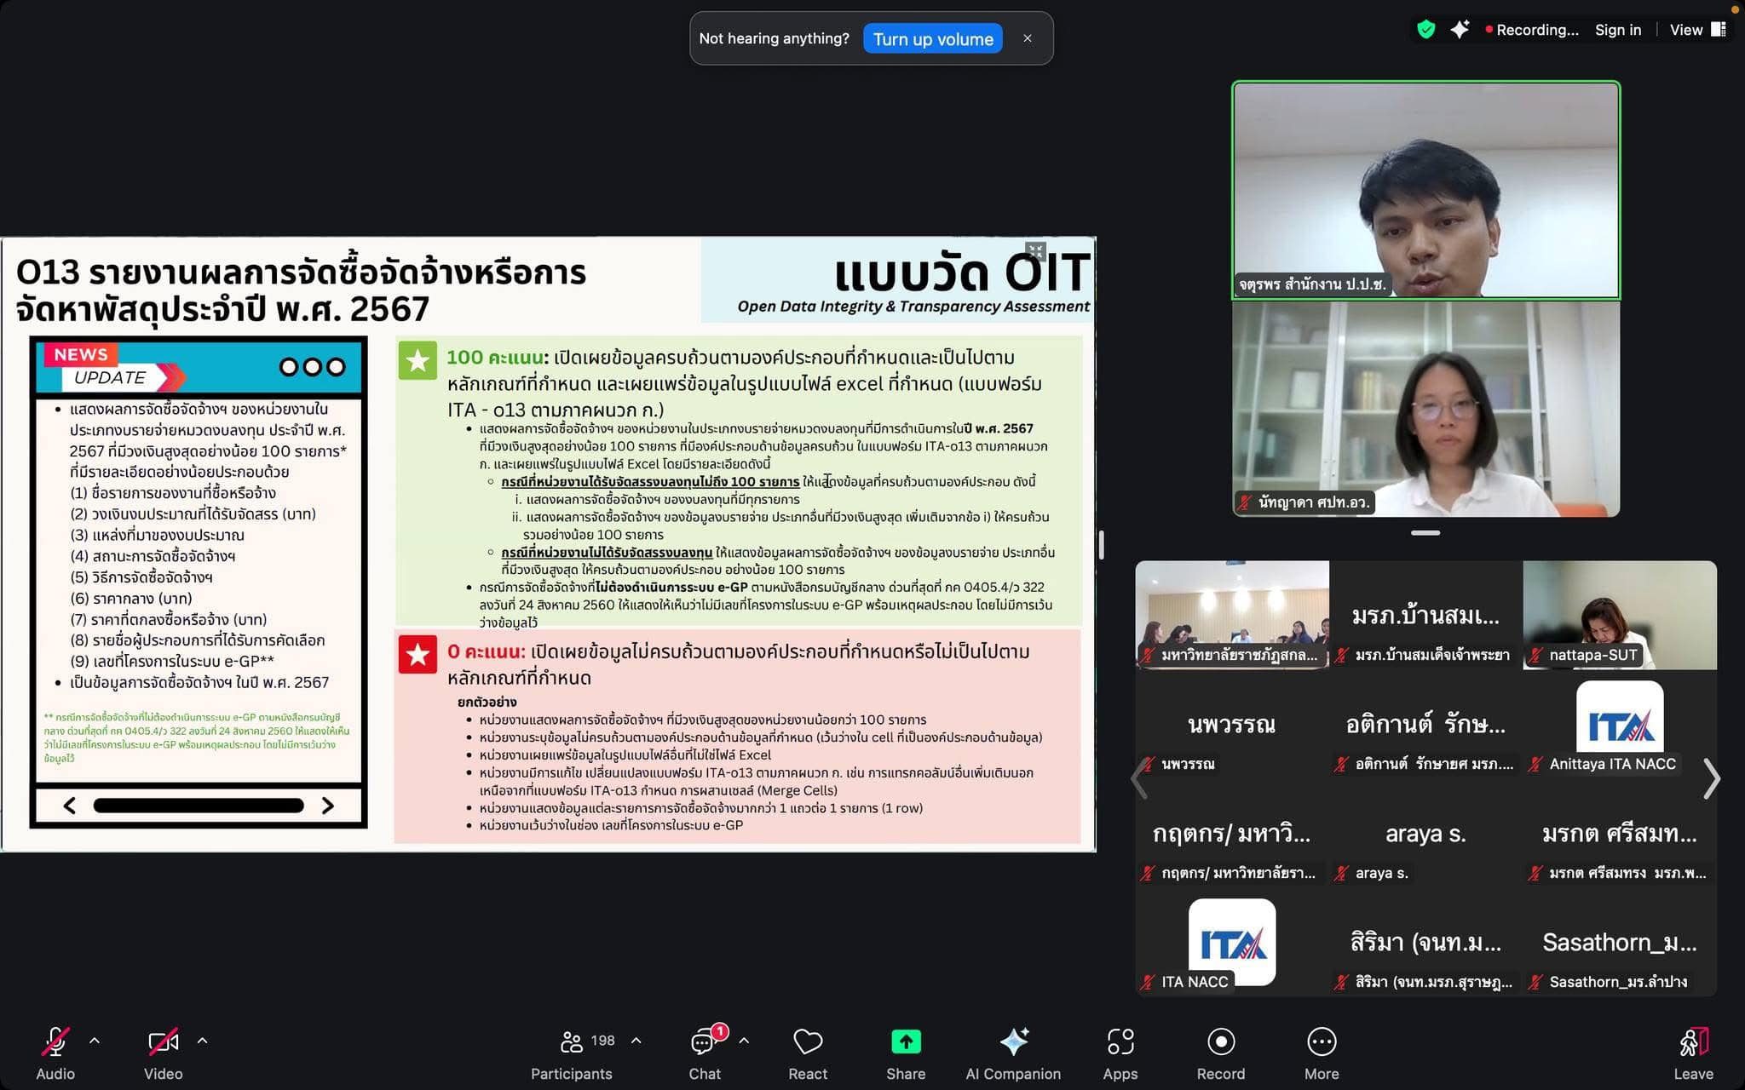
Task: Open video options chevron next to Video
Action: [202, 1041]
